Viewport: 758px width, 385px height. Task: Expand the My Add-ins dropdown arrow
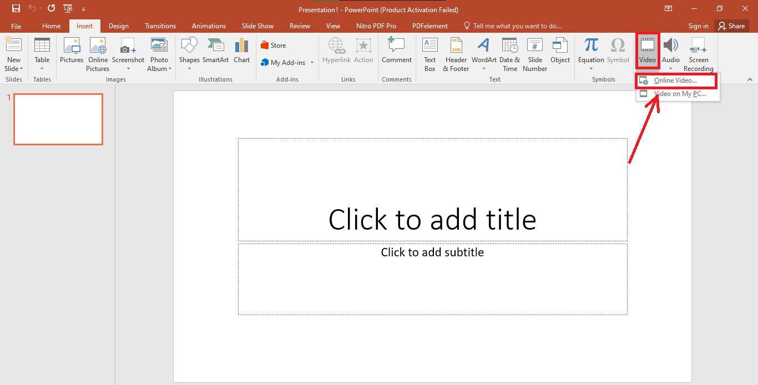(x=312, y=63)
